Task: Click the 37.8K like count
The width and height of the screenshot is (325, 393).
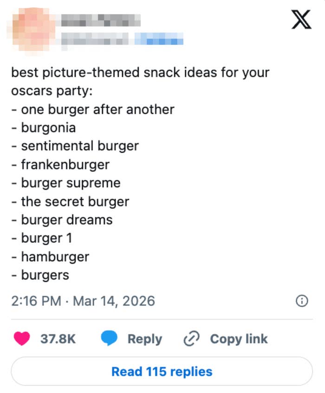Action: point(58,339)
